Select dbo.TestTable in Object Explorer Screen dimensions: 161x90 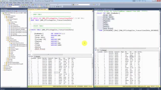point(14,34)
